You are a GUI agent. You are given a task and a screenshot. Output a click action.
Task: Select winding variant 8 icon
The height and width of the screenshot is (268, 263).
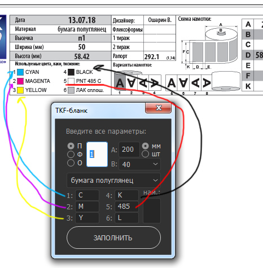coord(207,83)
